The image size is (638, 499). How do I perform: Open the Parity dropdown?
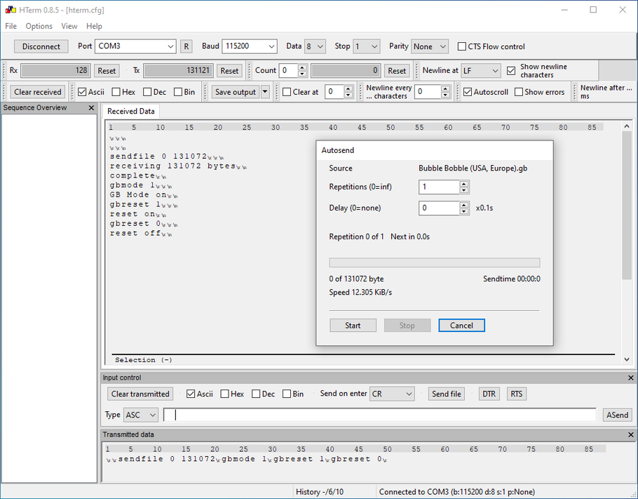[430, 46]
